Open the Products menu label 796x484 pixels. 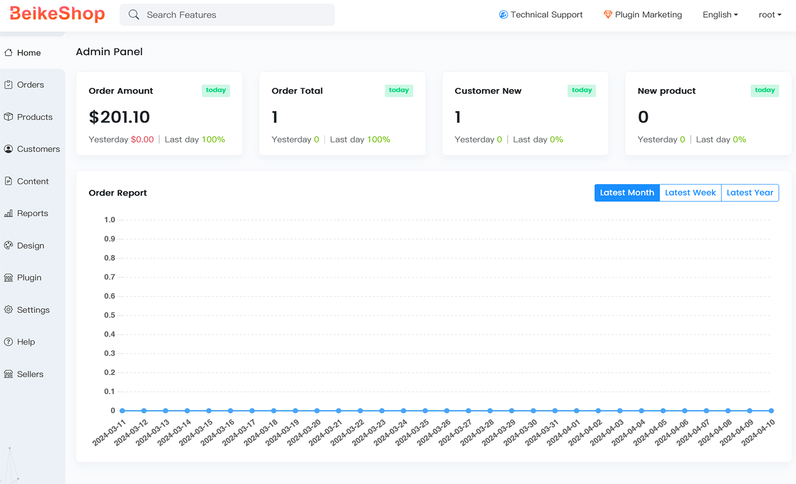(35, 117)
